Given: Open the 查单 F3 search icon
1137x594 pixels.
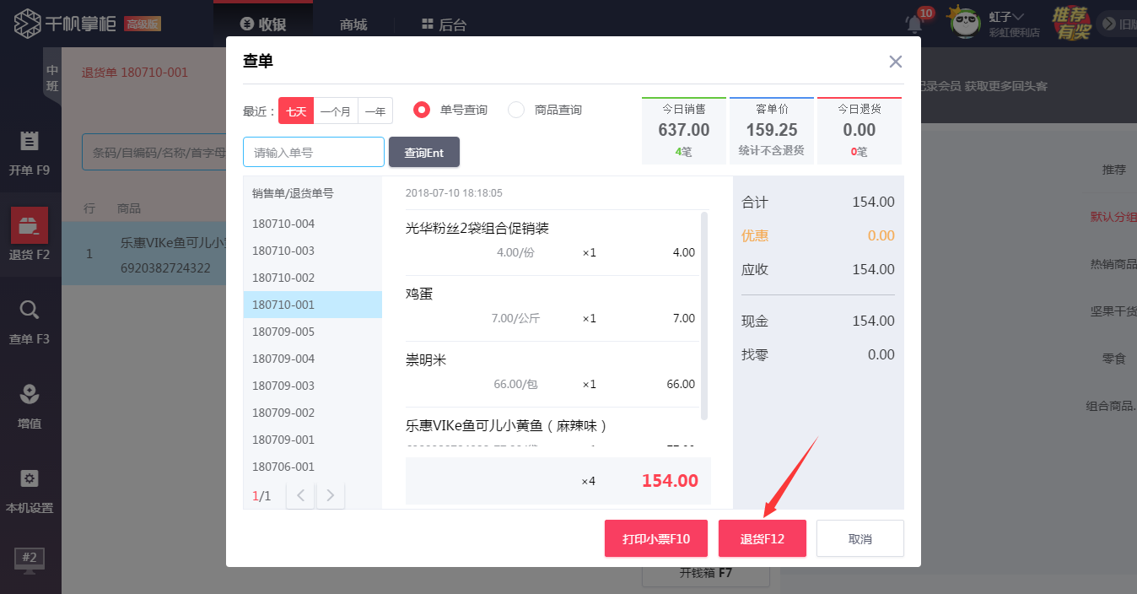Looking at the screenshot, I should 30,310.
